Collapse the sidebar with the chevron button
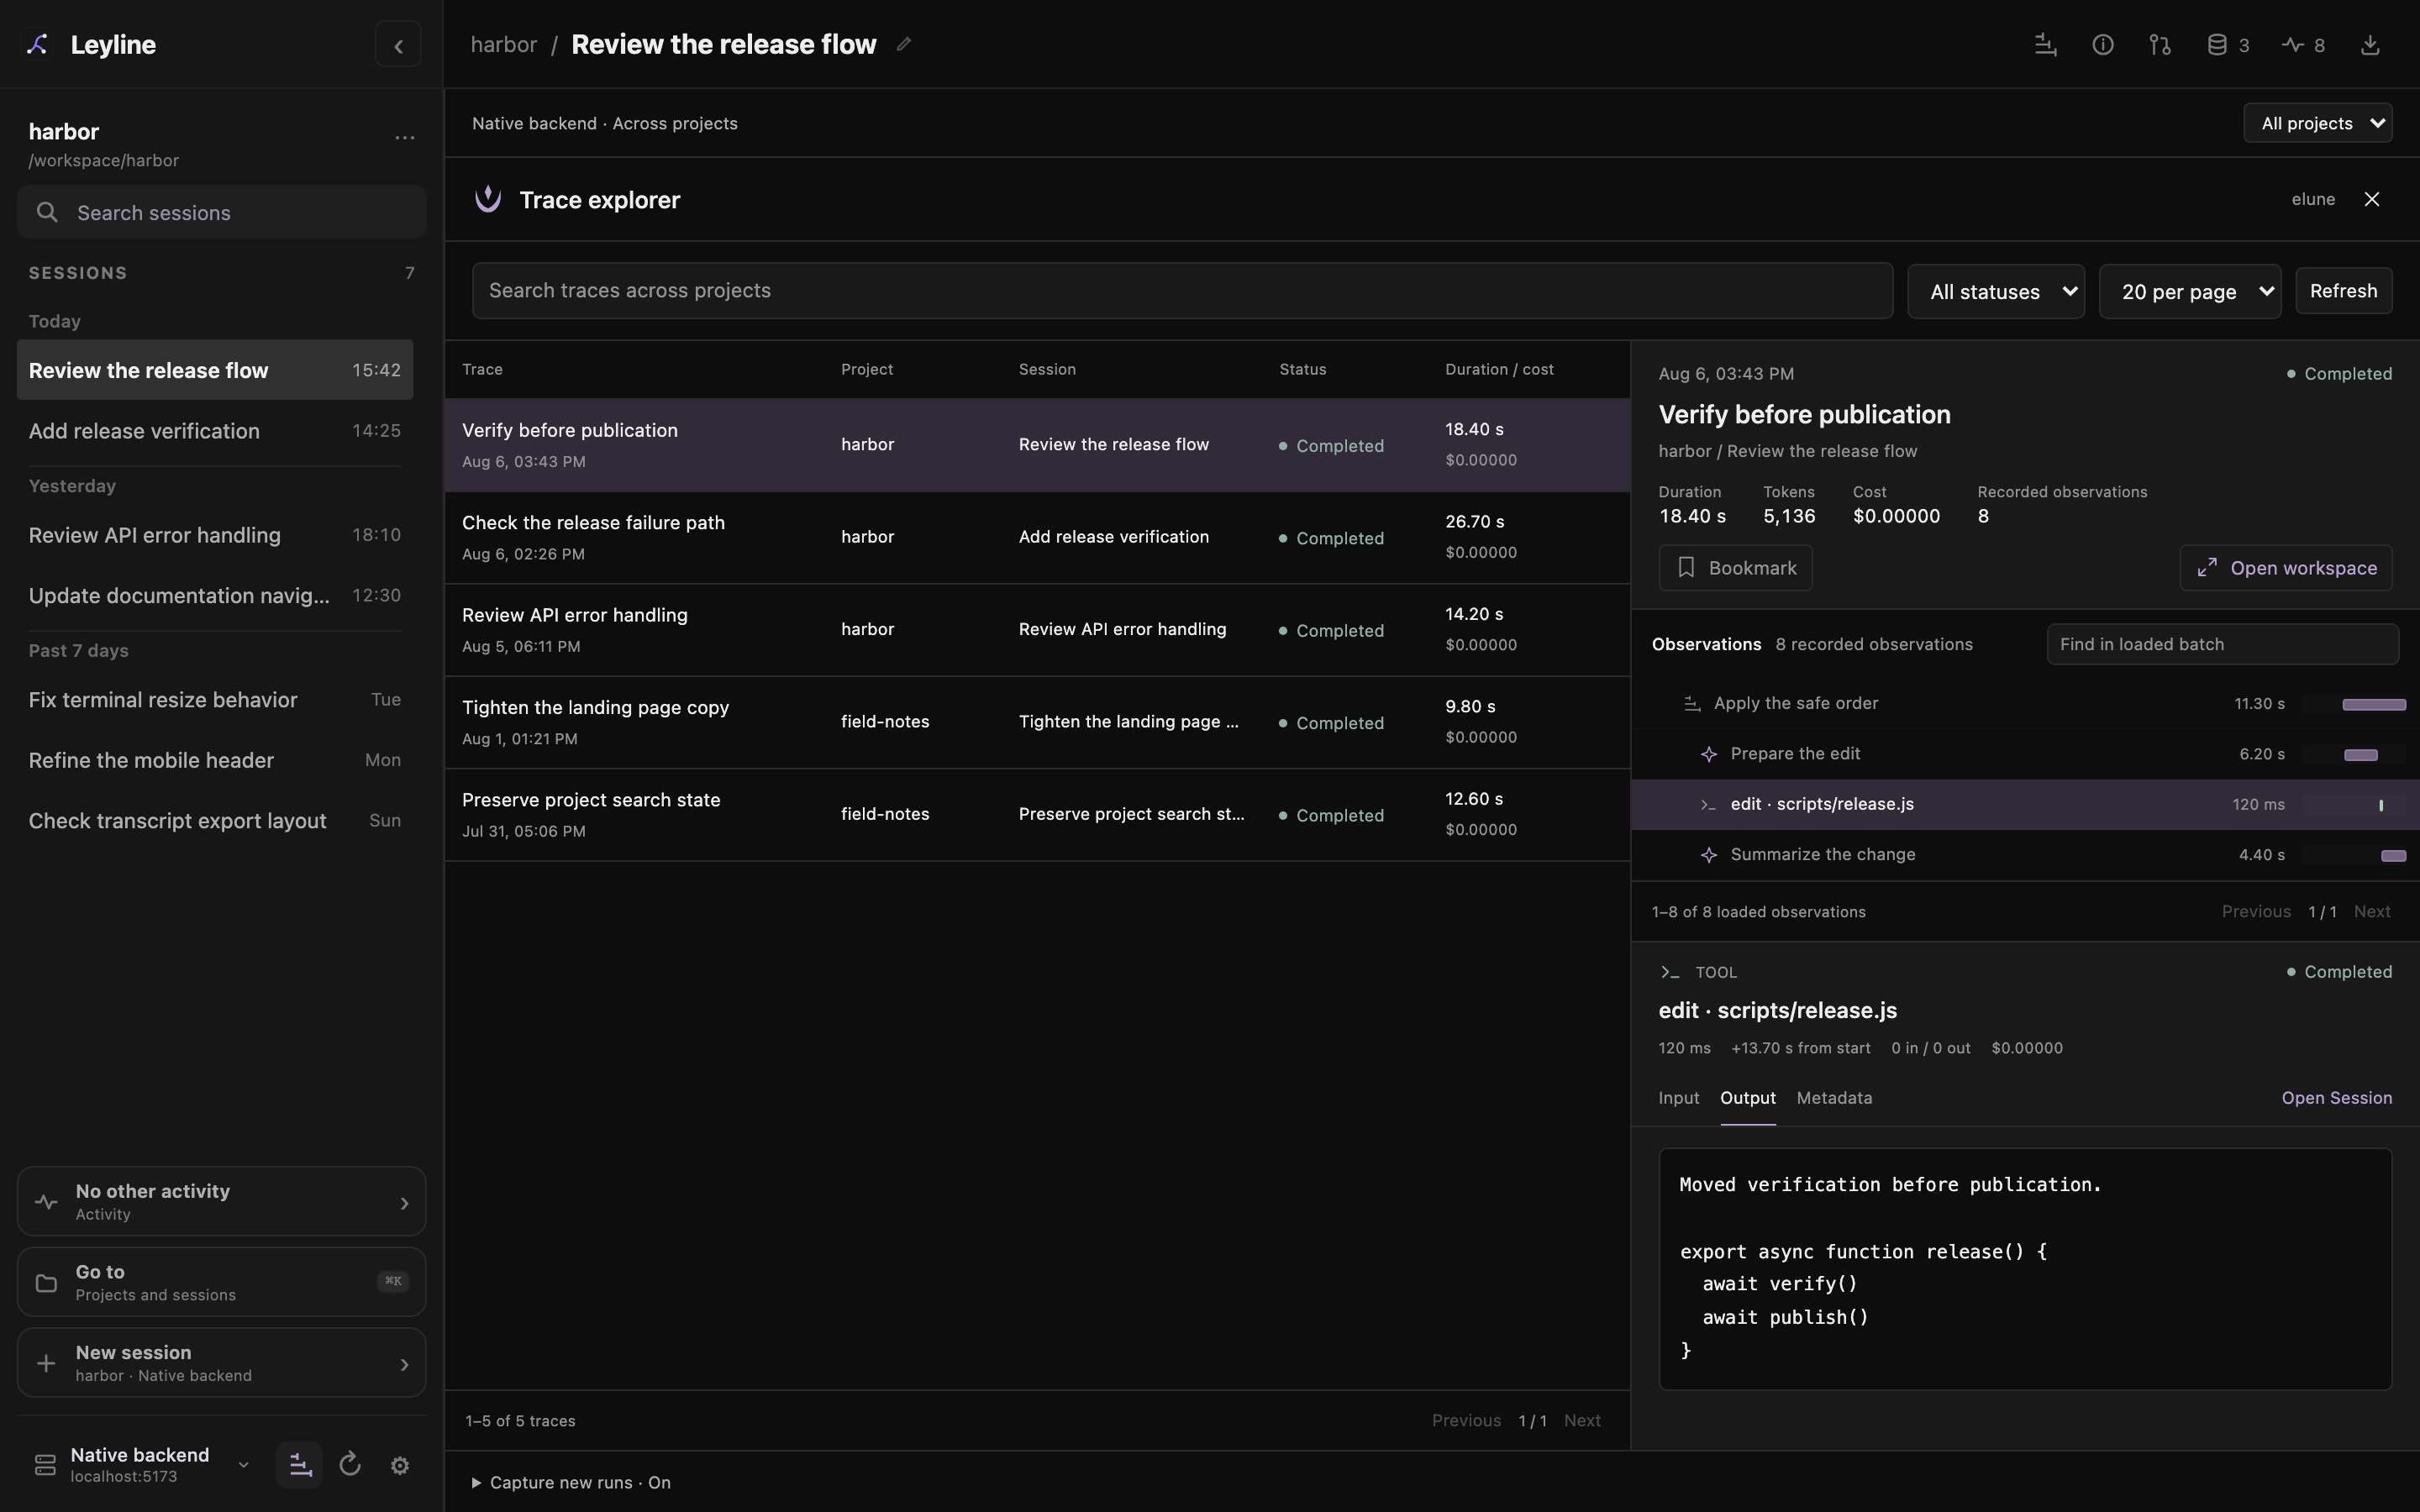Viewport: 2420px width, 1512px height. coord(398,45)
